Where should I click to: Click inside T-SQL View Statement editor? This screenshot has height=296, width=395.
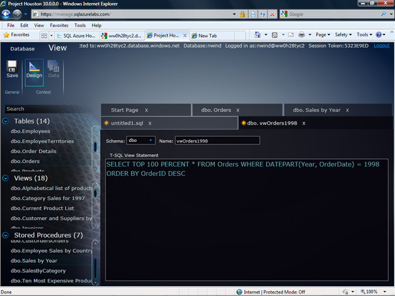click(x=247, y=220)
